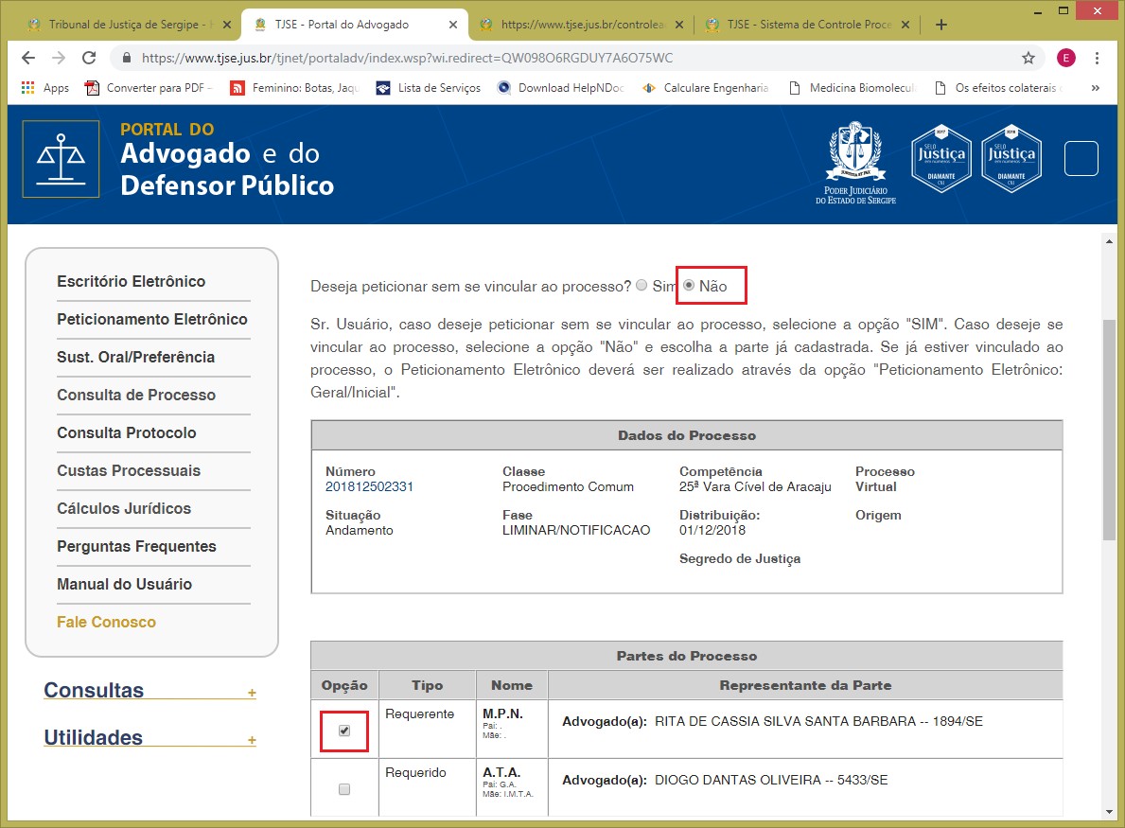This screenshot has width=1125, height=828.
Task: Click the user profile avatar icon
Action: [x=1066, y=58]
